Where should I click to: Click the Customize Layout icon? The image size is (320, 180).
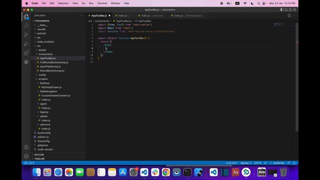point(294,9)
